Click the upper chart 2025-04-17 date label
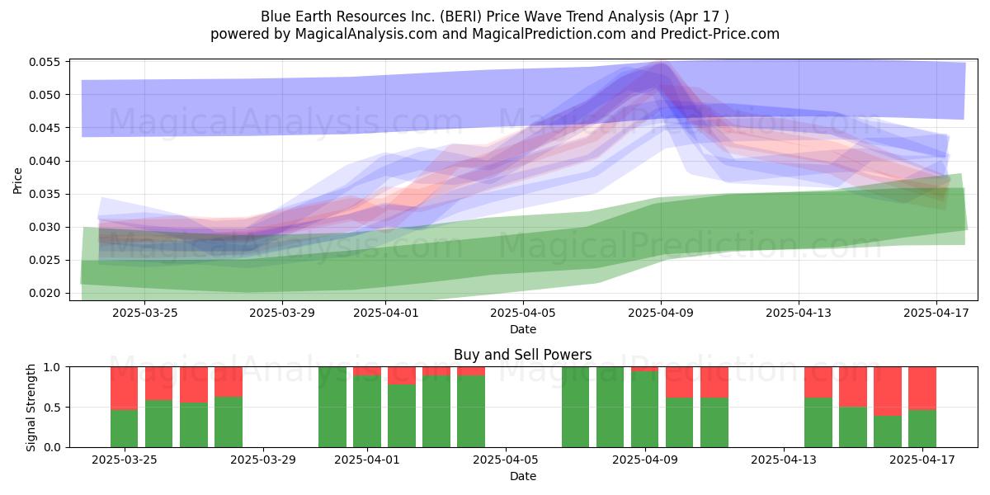990x495 pixels. (936, 313)
